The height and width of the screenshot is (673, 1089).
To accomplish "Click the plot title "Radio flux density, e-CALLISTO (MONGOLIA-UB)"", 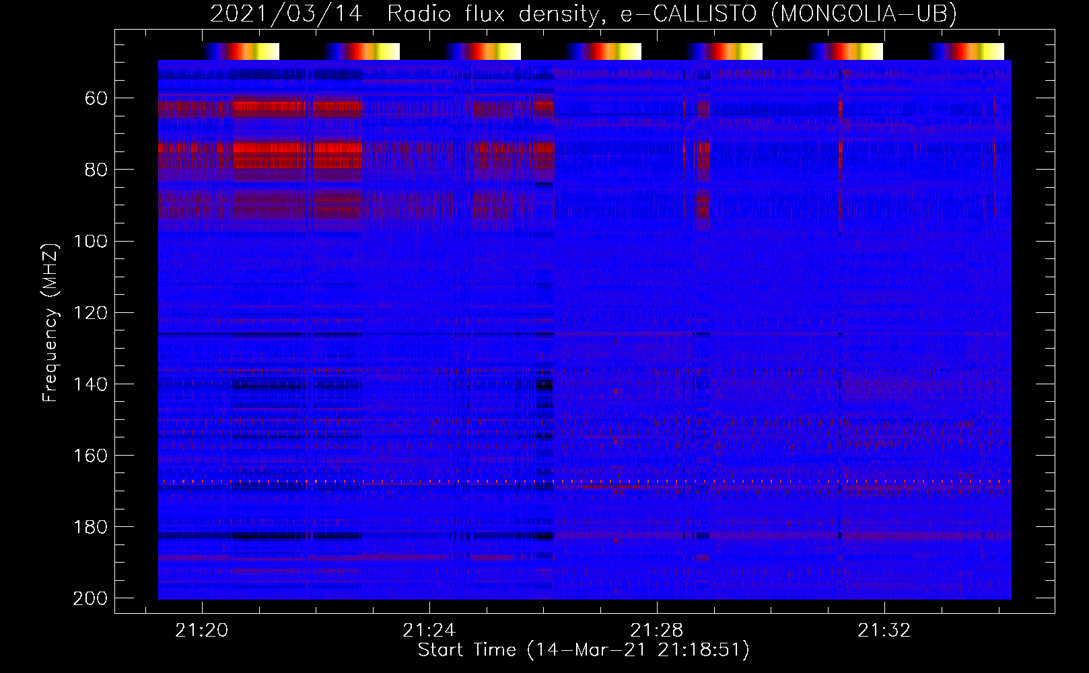I will coord(672,13).
